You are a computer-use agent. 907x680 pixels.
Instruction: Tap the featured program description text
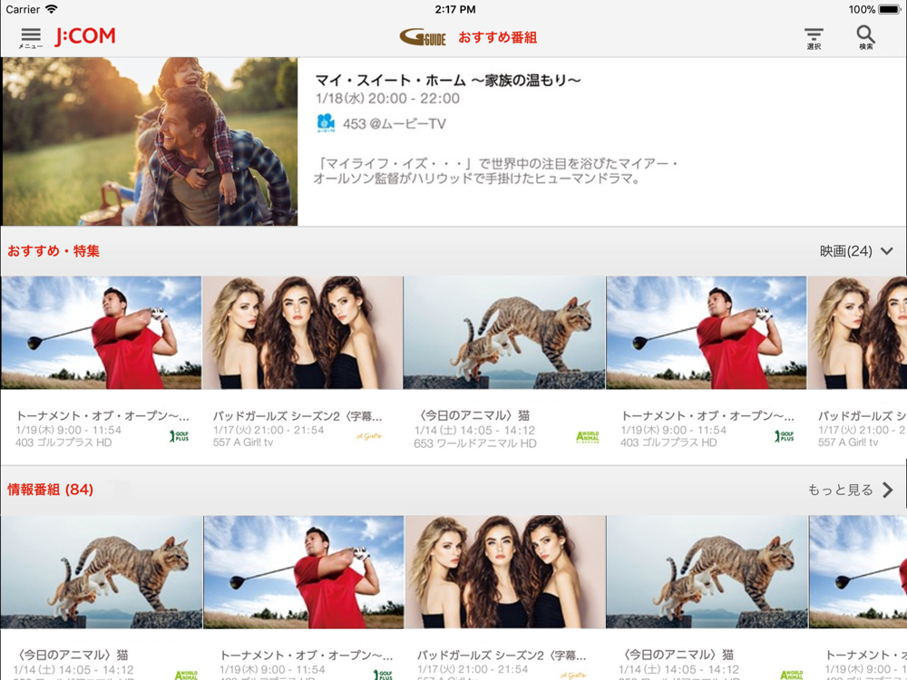tap(496, 171)
